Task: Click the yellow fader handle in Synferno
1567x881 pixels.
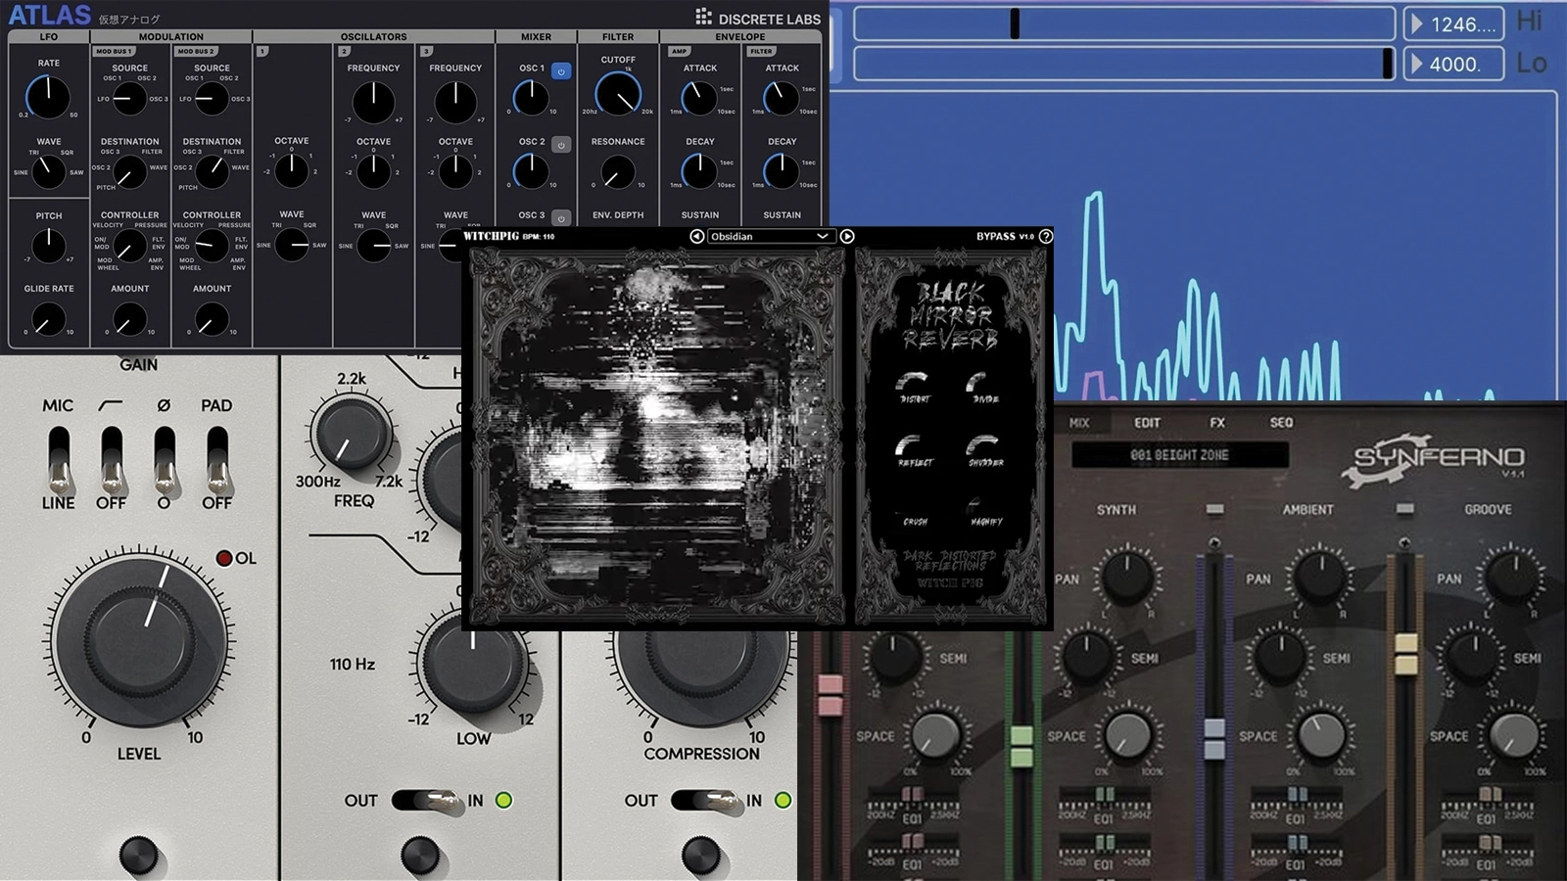Action: coord(1406,654)
